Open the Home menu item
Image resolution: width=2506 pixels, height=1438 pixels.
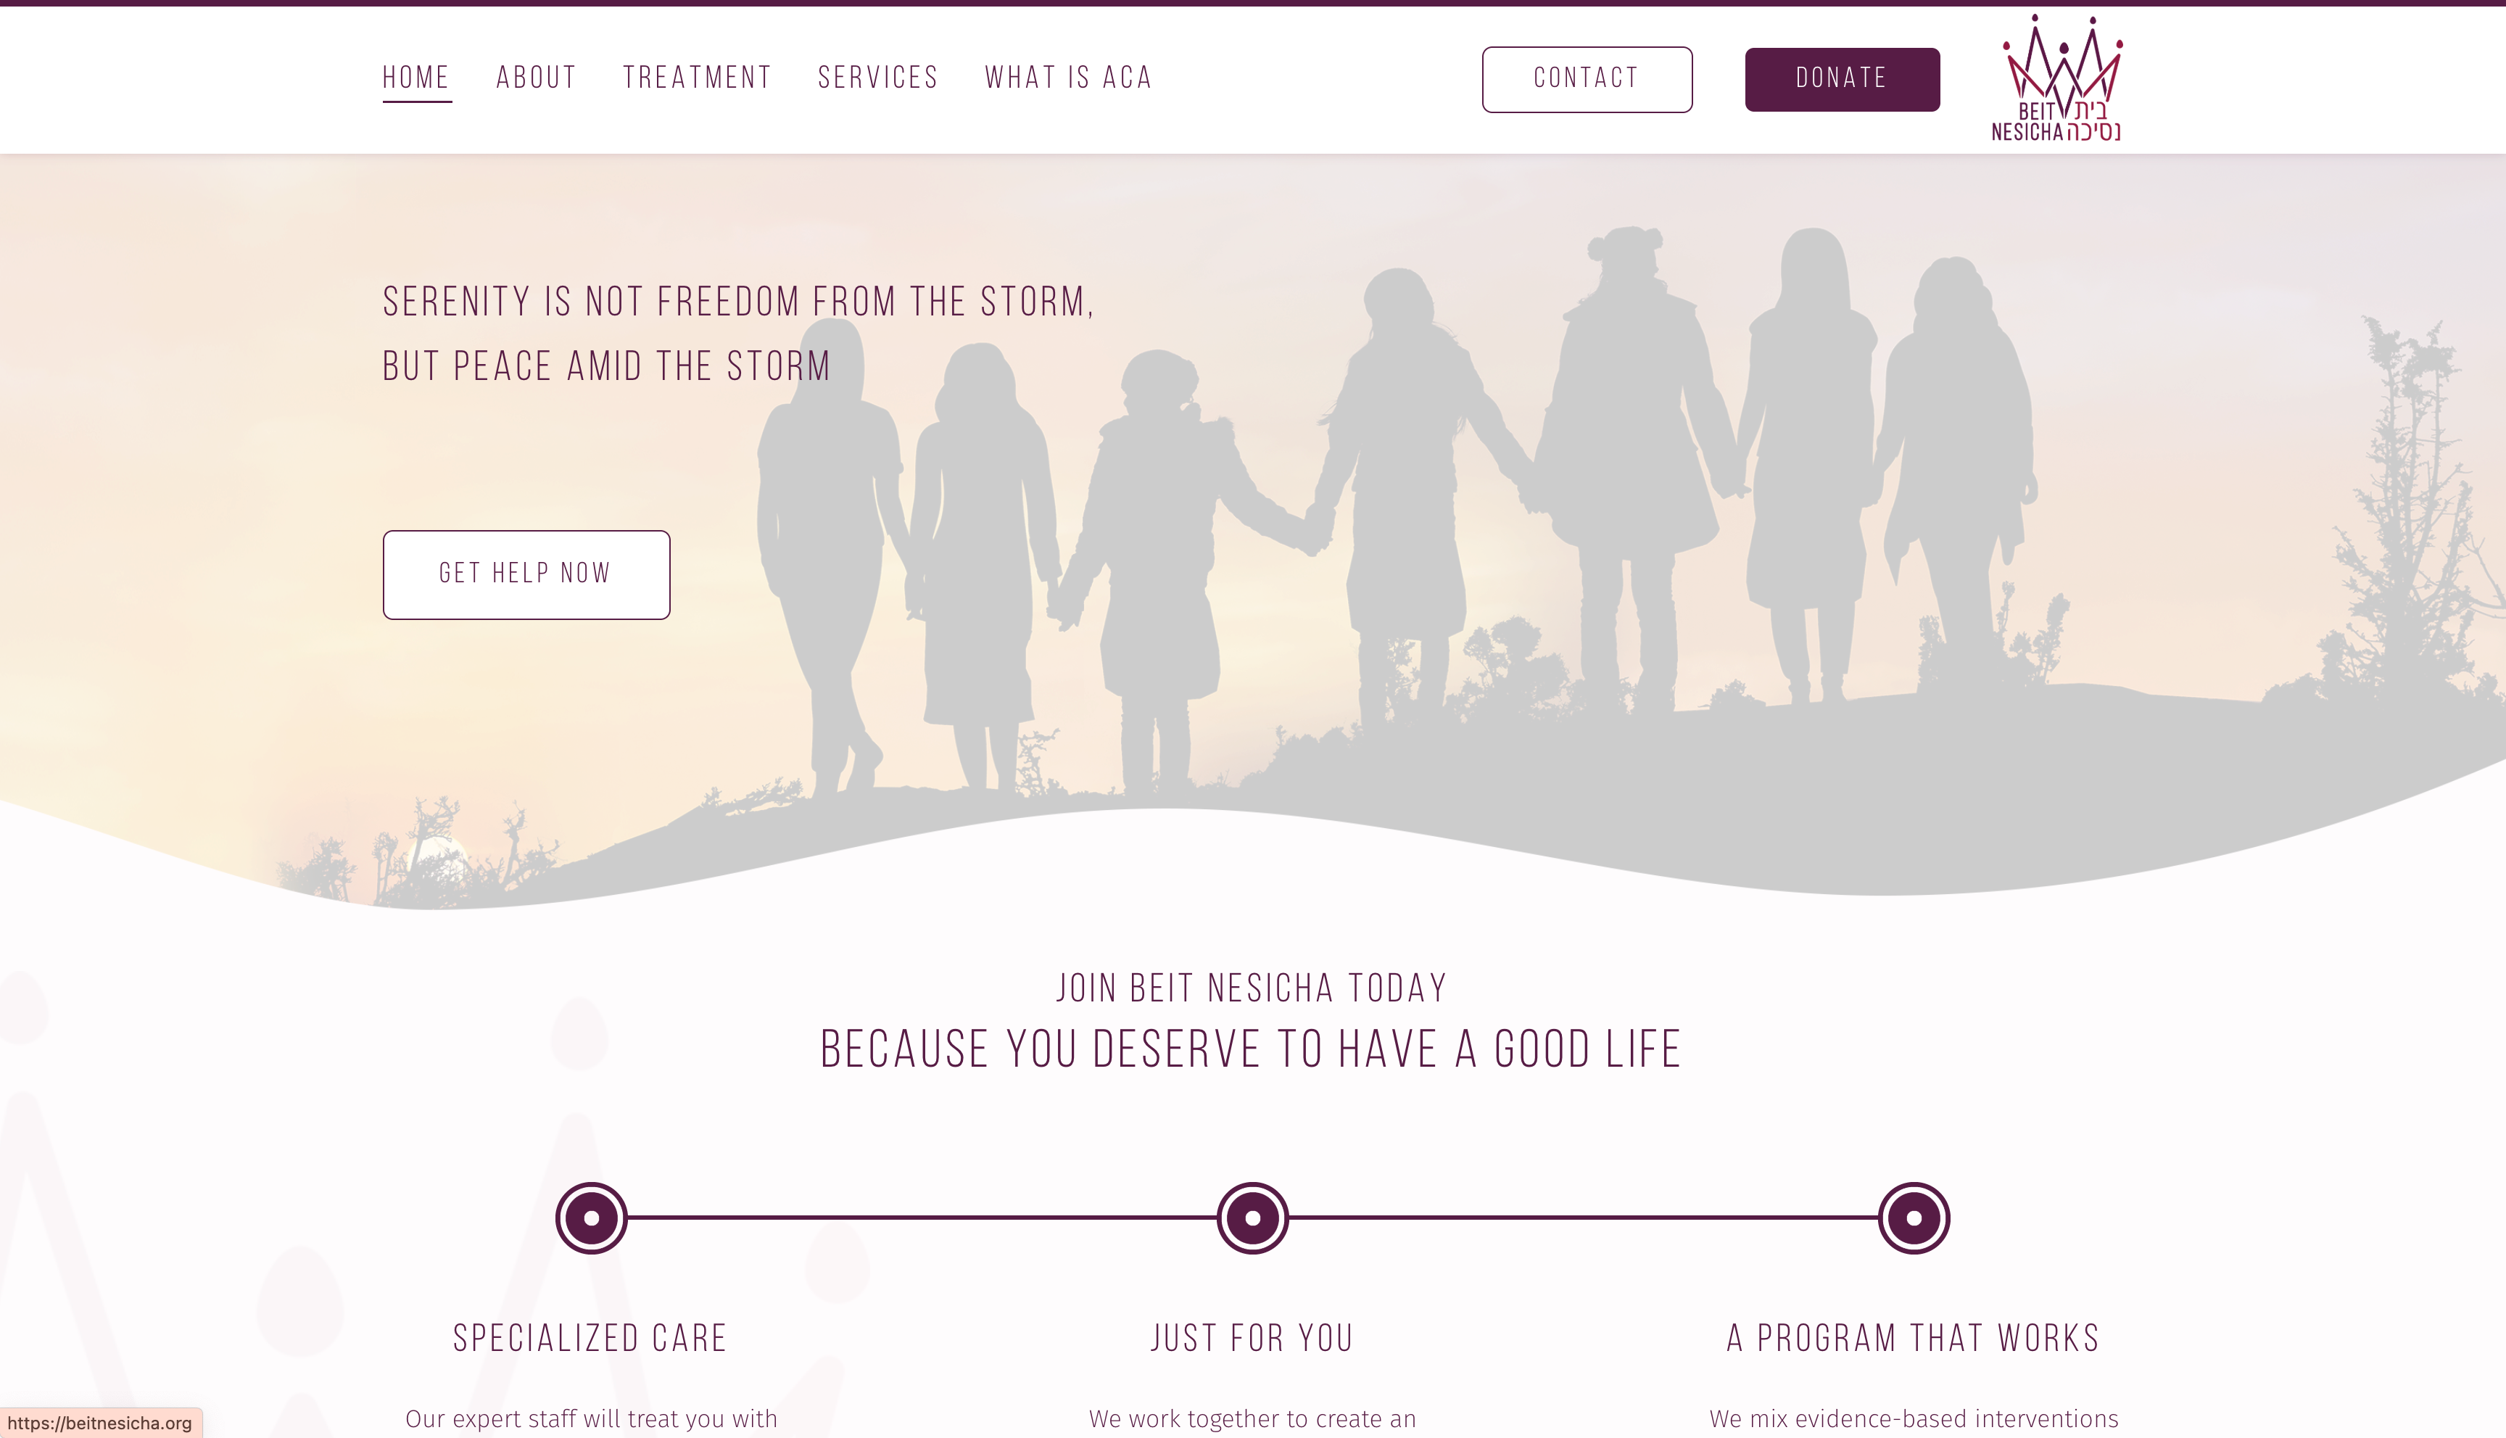415,78
